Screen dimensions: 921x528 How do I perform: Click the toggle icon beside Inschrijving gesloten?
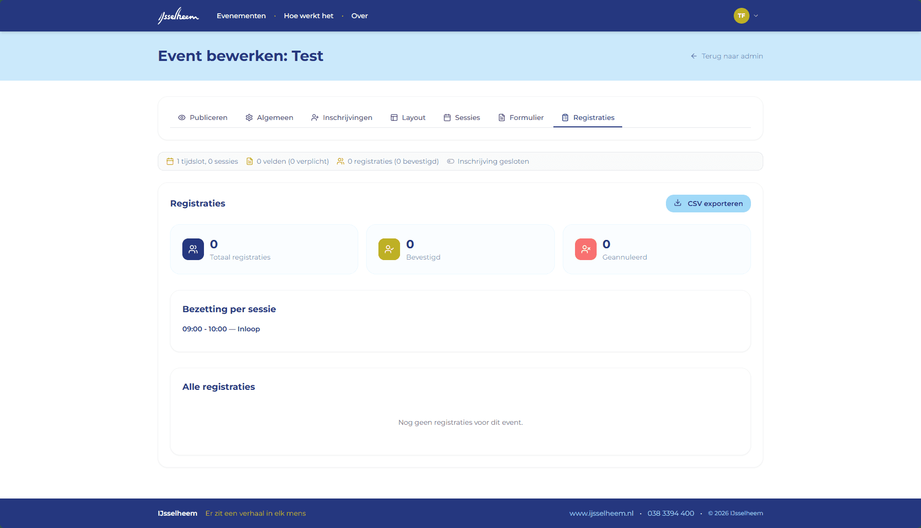point(451,161)
